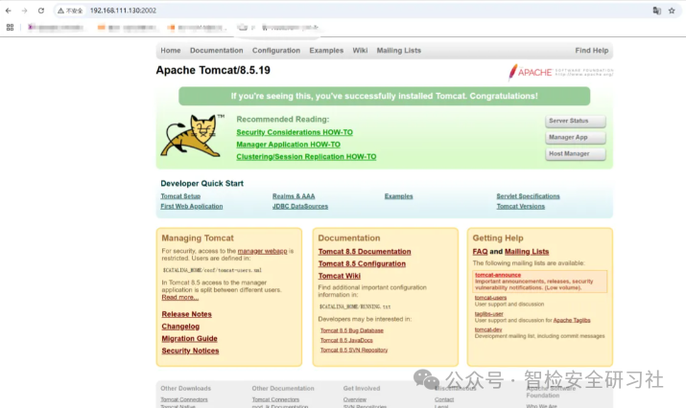Screen dimensions: 686x408
Task: Open the Changelog link
Action: [x=180, y=327]
